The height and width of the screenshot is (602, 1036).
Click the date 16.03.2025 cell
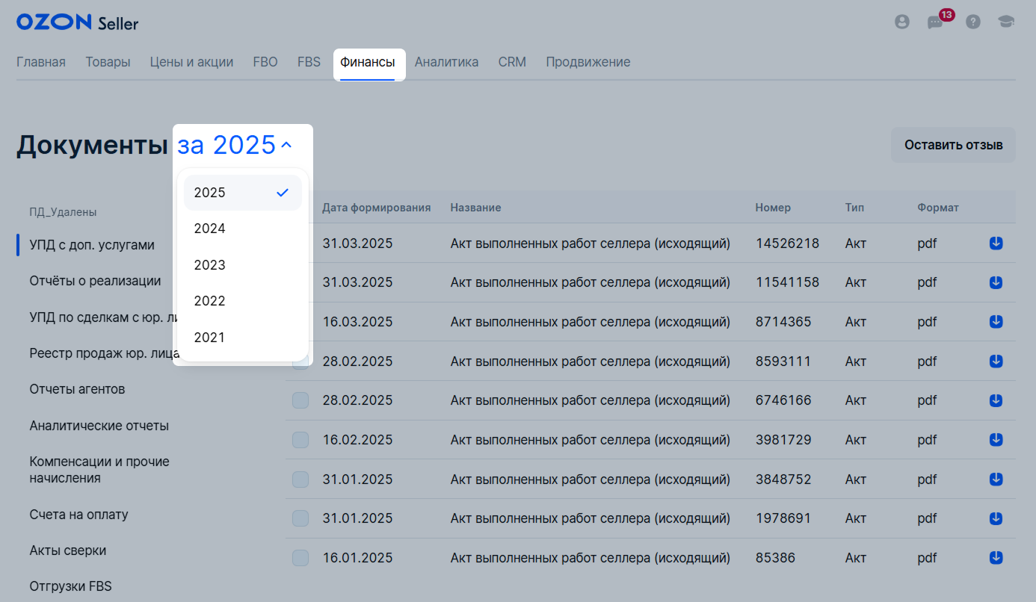(x=357, y=322)
